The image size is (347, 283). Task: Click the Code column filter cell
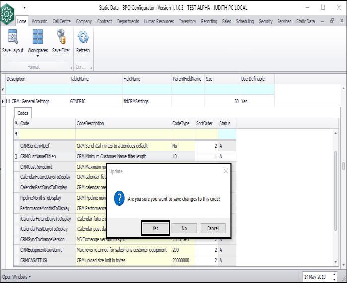click(47, 134)
